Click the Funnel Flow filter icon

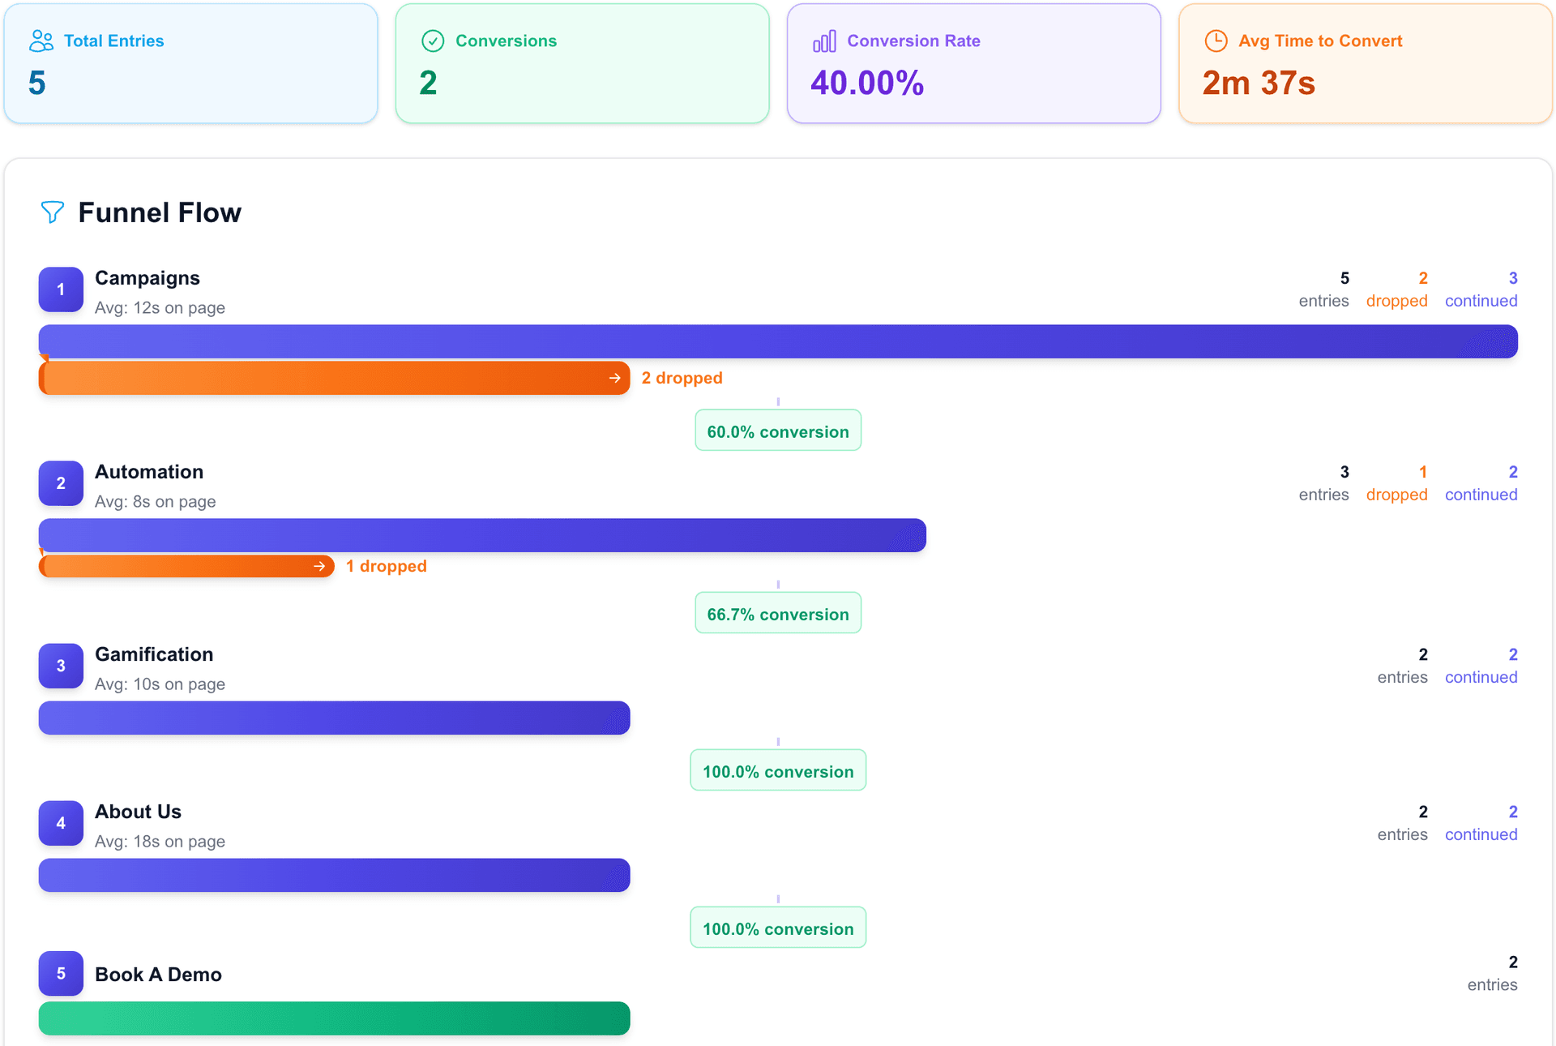pos(52,212)
